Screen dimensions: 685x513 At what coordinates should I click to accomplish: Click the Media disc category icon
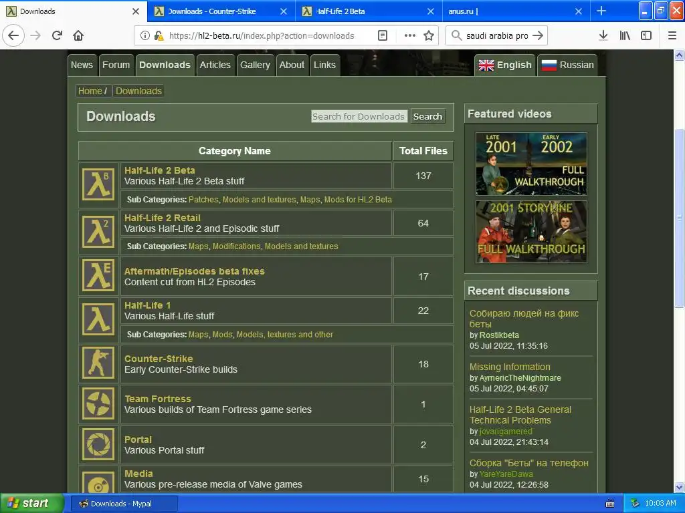tap(98, 482)
